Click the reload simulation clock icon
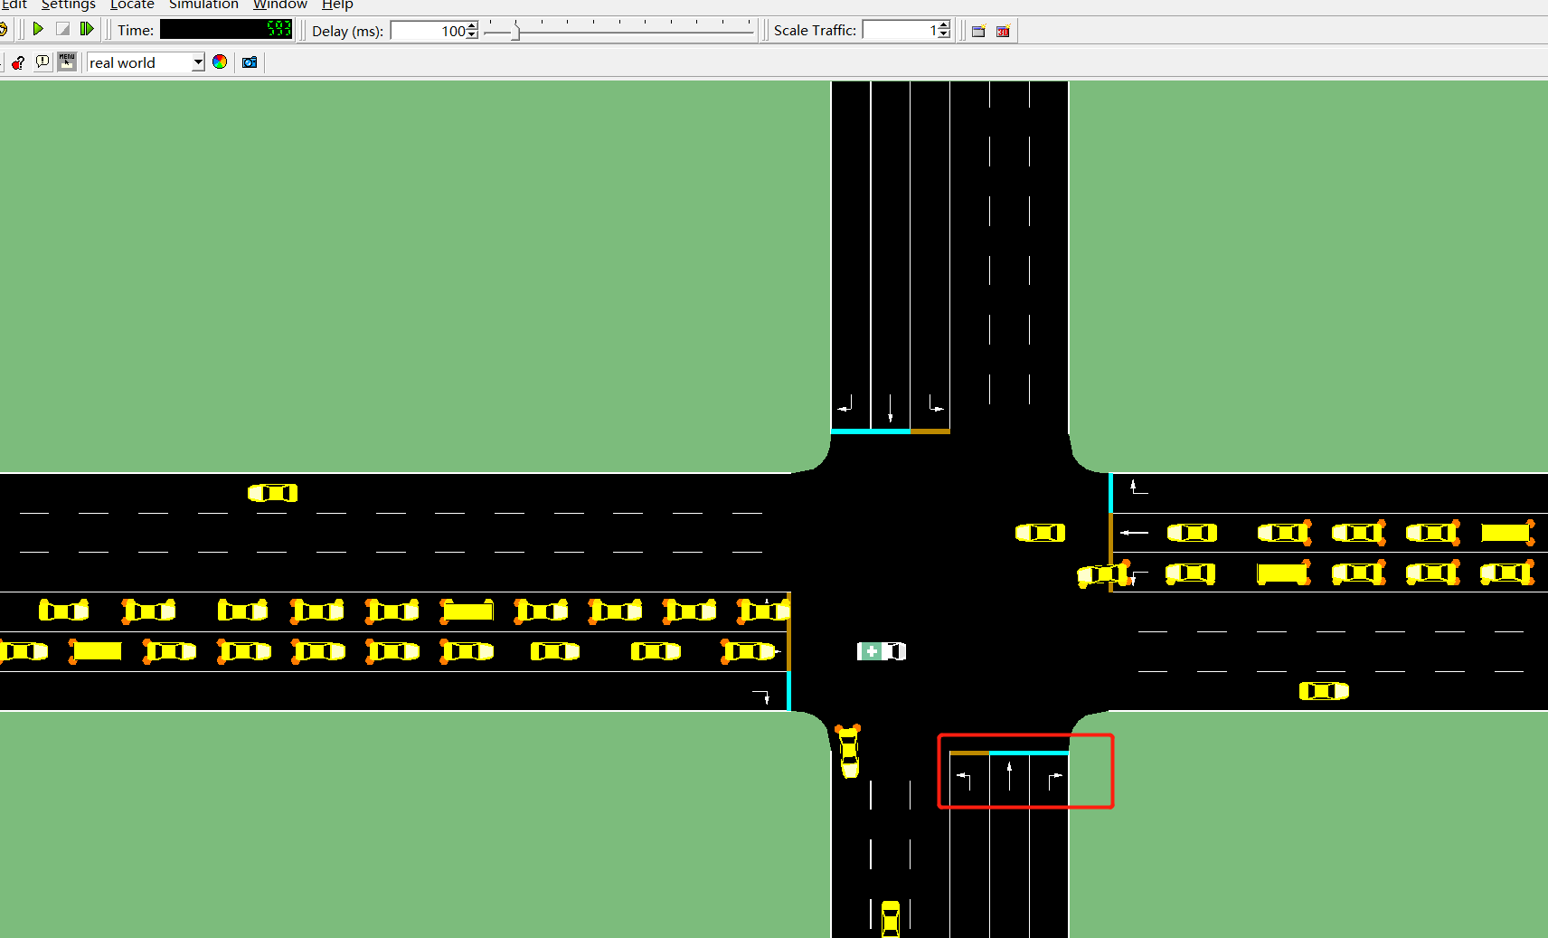 click(x=4, y=29)
